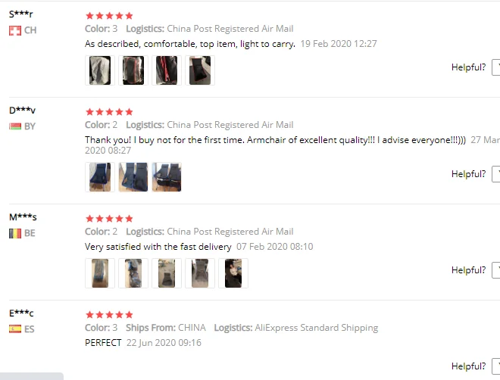Open third photo in S***r's review
The height and width of the screenshot is (380, 500).
point(167,70)
